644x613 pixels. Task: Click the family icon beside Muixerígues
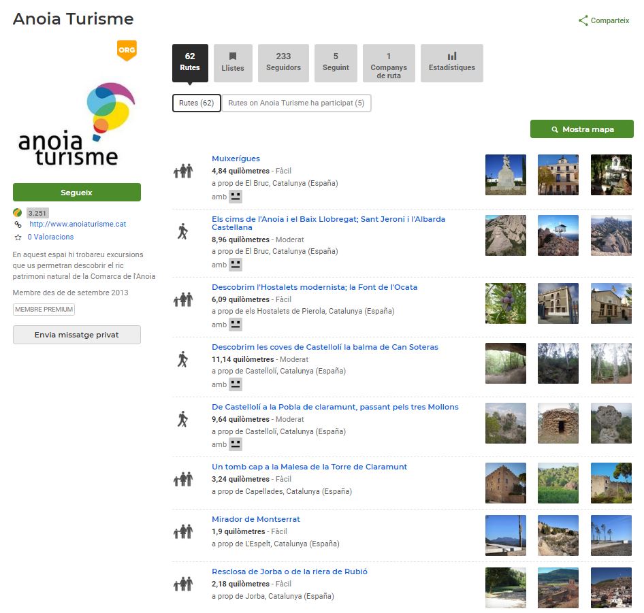[182, 171]
